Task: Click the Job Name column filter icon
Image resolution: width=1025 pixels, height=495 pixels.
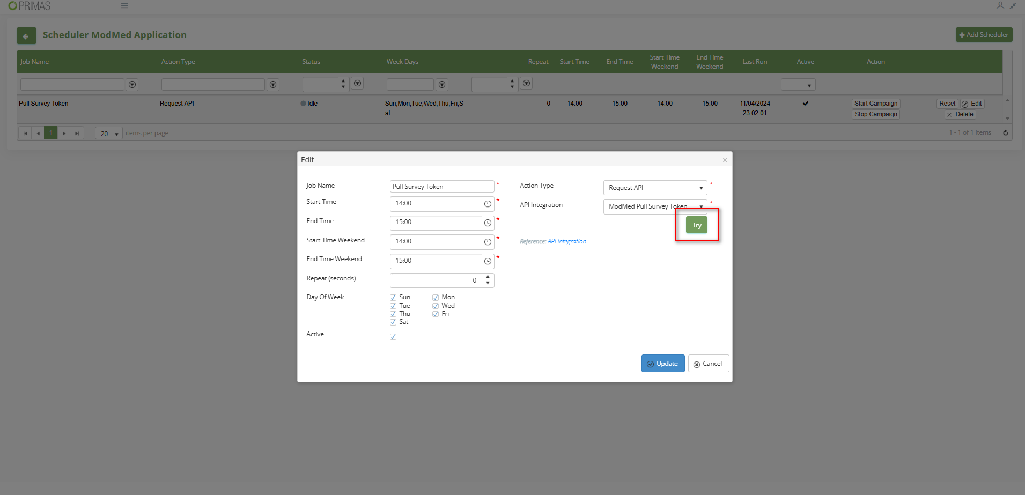Action: pyautogui.click(x=132, y=85)
